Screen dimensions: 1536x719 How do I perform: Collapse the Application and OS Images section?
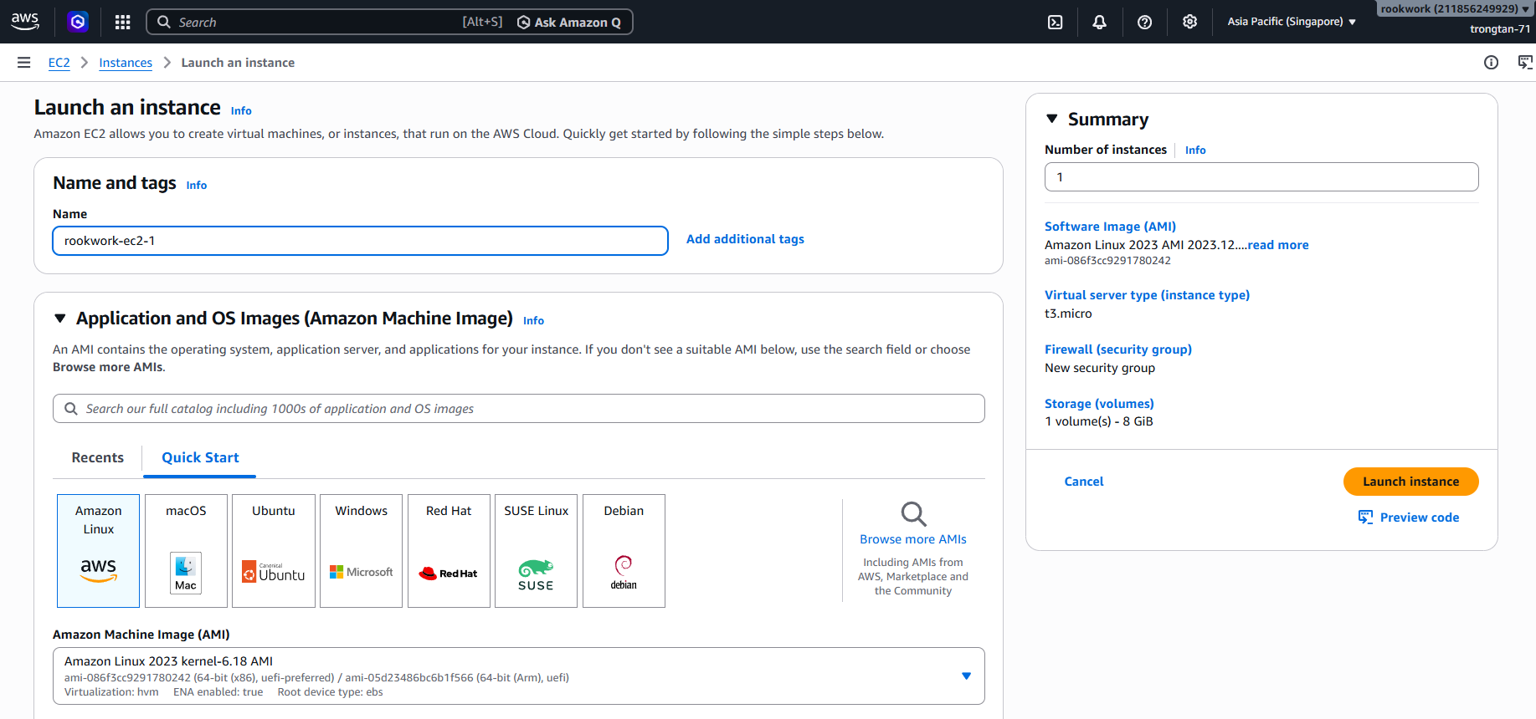pyautogui.click(x=60, y=319)
